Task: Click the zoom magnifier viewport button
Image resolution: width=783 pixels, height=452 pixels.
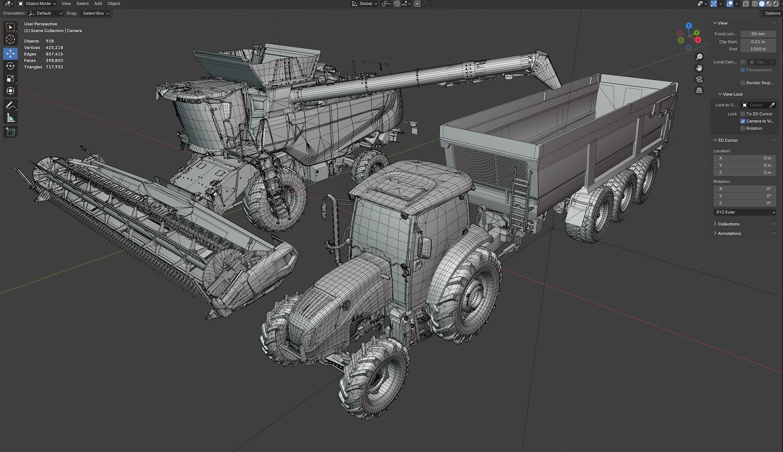Action: (x=699, y=57)
